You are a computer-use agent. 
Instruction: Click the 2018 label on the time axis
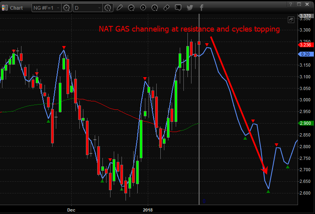tap(148, 210)
